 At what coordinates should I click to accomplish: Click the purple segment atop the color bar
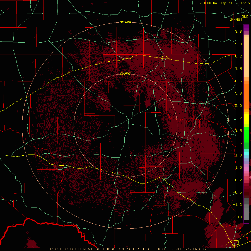point(246,28)
